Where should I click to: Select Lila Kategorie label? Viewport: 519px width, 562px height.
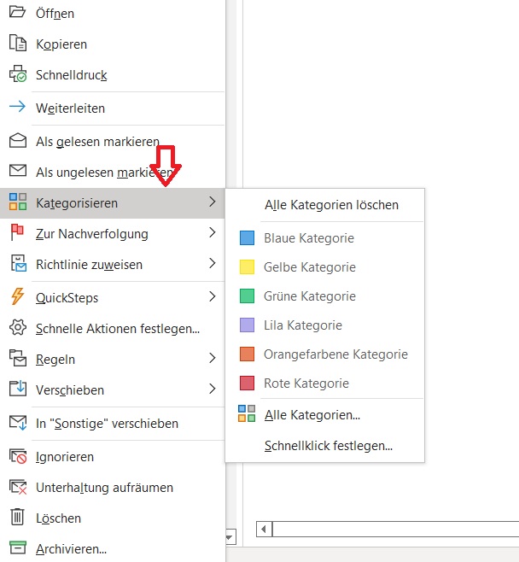[303, 325]
